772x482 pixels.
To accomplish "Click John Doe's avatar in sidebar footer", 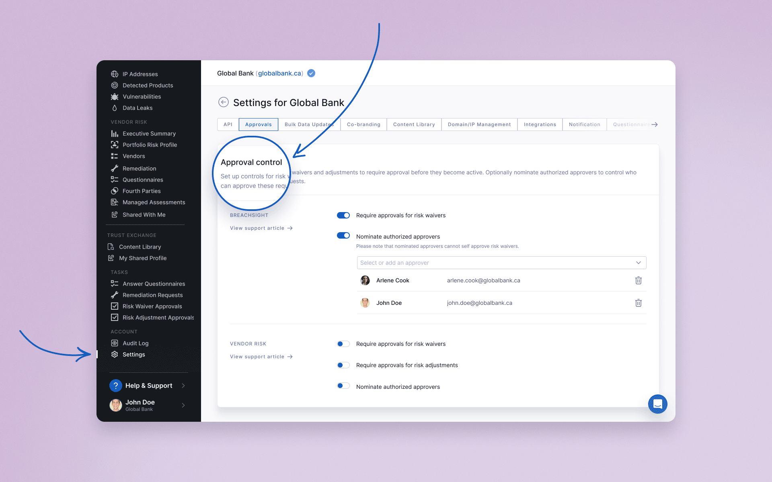I will coord(116,405).
